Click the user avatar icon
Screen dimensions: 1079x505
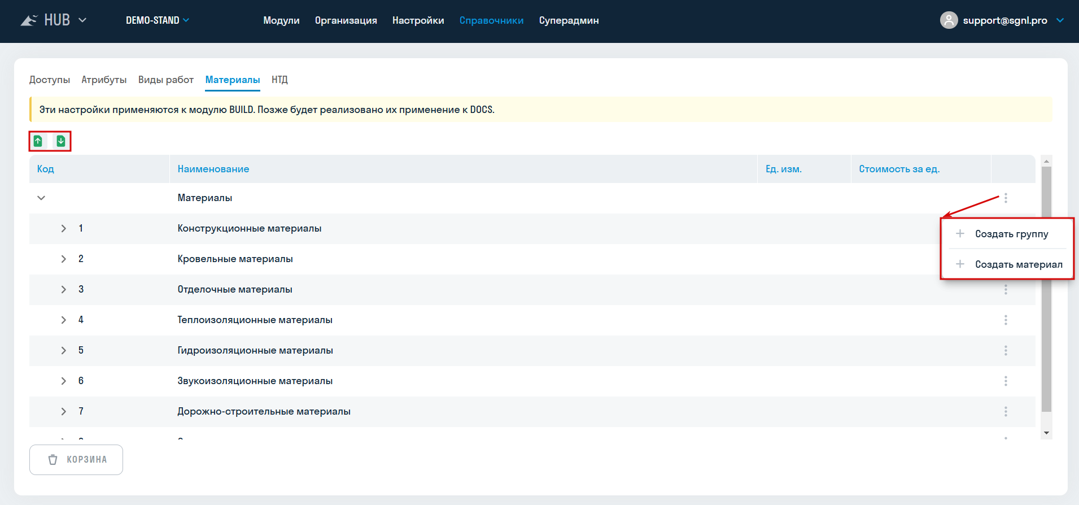click(949, 20)
